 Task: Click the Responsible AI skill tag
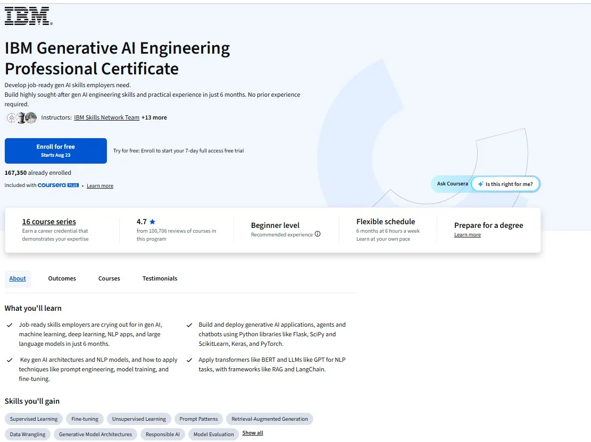click(162, 435)
